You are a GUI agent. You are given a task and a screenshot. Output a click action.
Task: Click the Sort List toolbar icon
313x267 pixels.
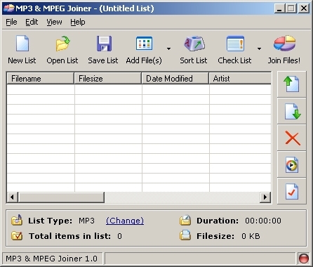pos(194,44)
